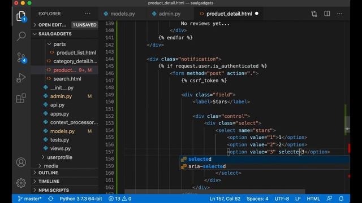362x203 pixels.
Task: Click line number 144 in gutter
Action: (x=109, y=59)
